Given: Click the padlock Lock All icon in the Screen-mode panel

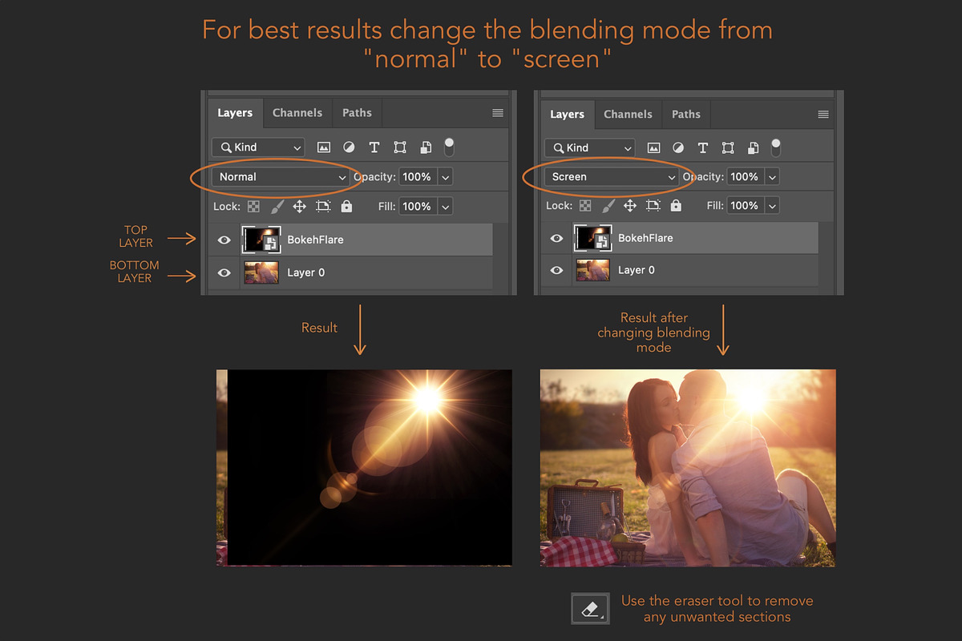Looking at the screenshot, I should click(676, 206).
